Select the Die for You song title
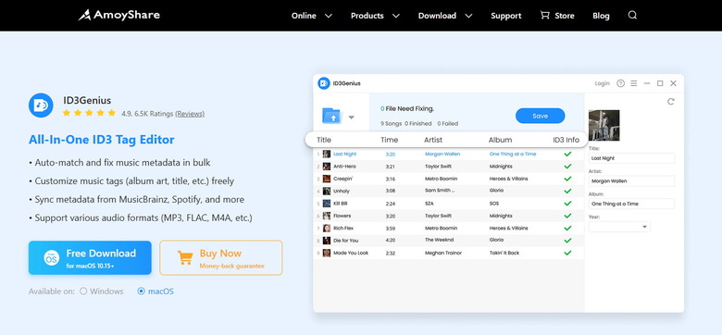Image resolution: width=722 pixels, height=335 pixels. (x=345, y=241)
